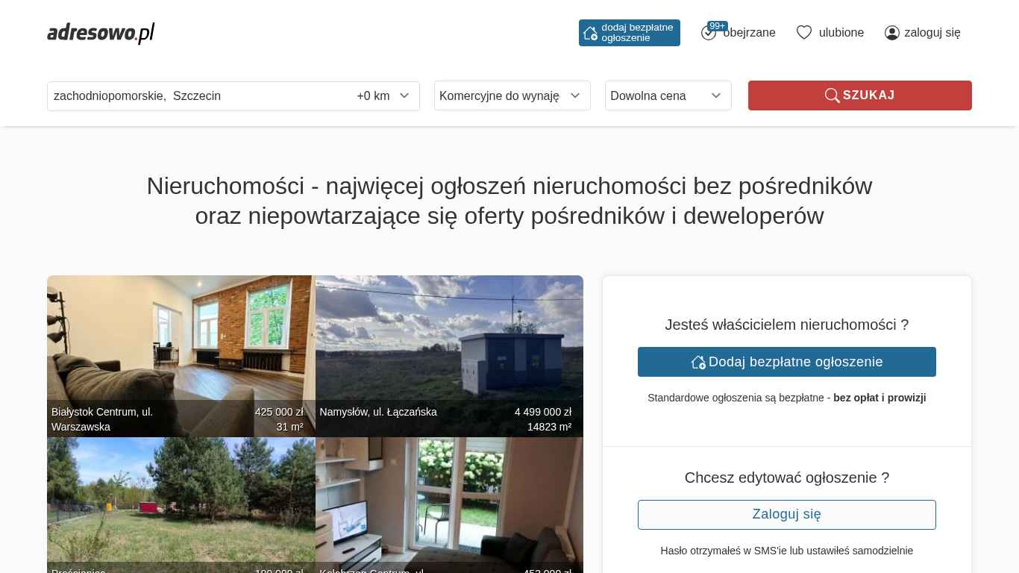This screenshot has width=1019, height=573.
Task: Click the heart favorites icon
Action: point(803,33)
